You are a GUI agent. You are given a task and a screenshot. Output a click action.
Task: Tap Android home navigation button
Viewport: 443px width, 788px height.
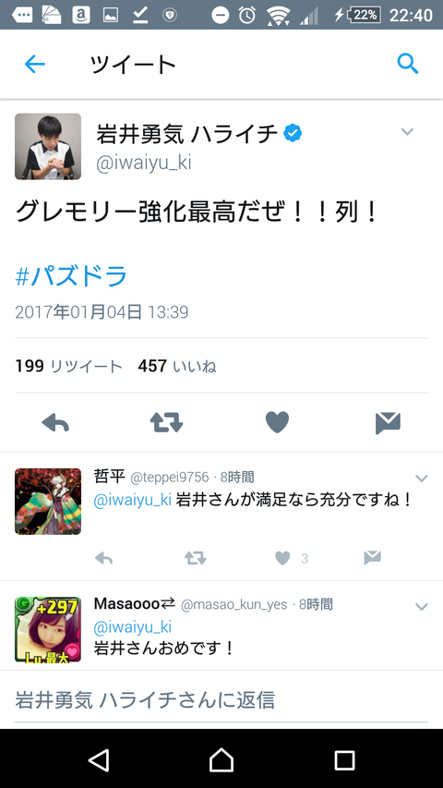[x=221, y=759]
